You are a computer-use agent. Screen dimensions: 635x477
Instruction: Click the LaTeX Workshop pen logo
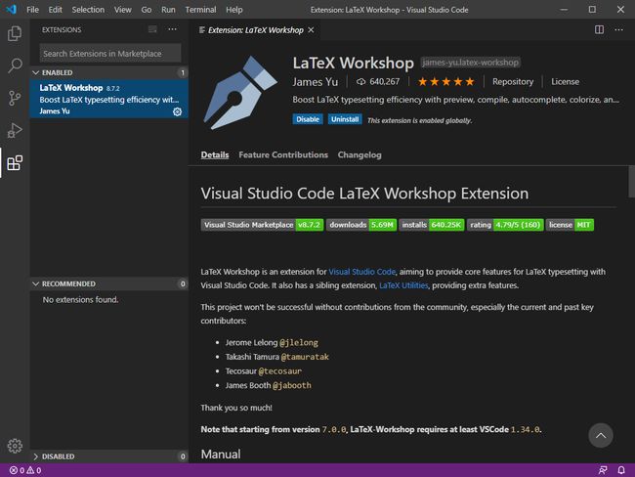coord(240,93)
